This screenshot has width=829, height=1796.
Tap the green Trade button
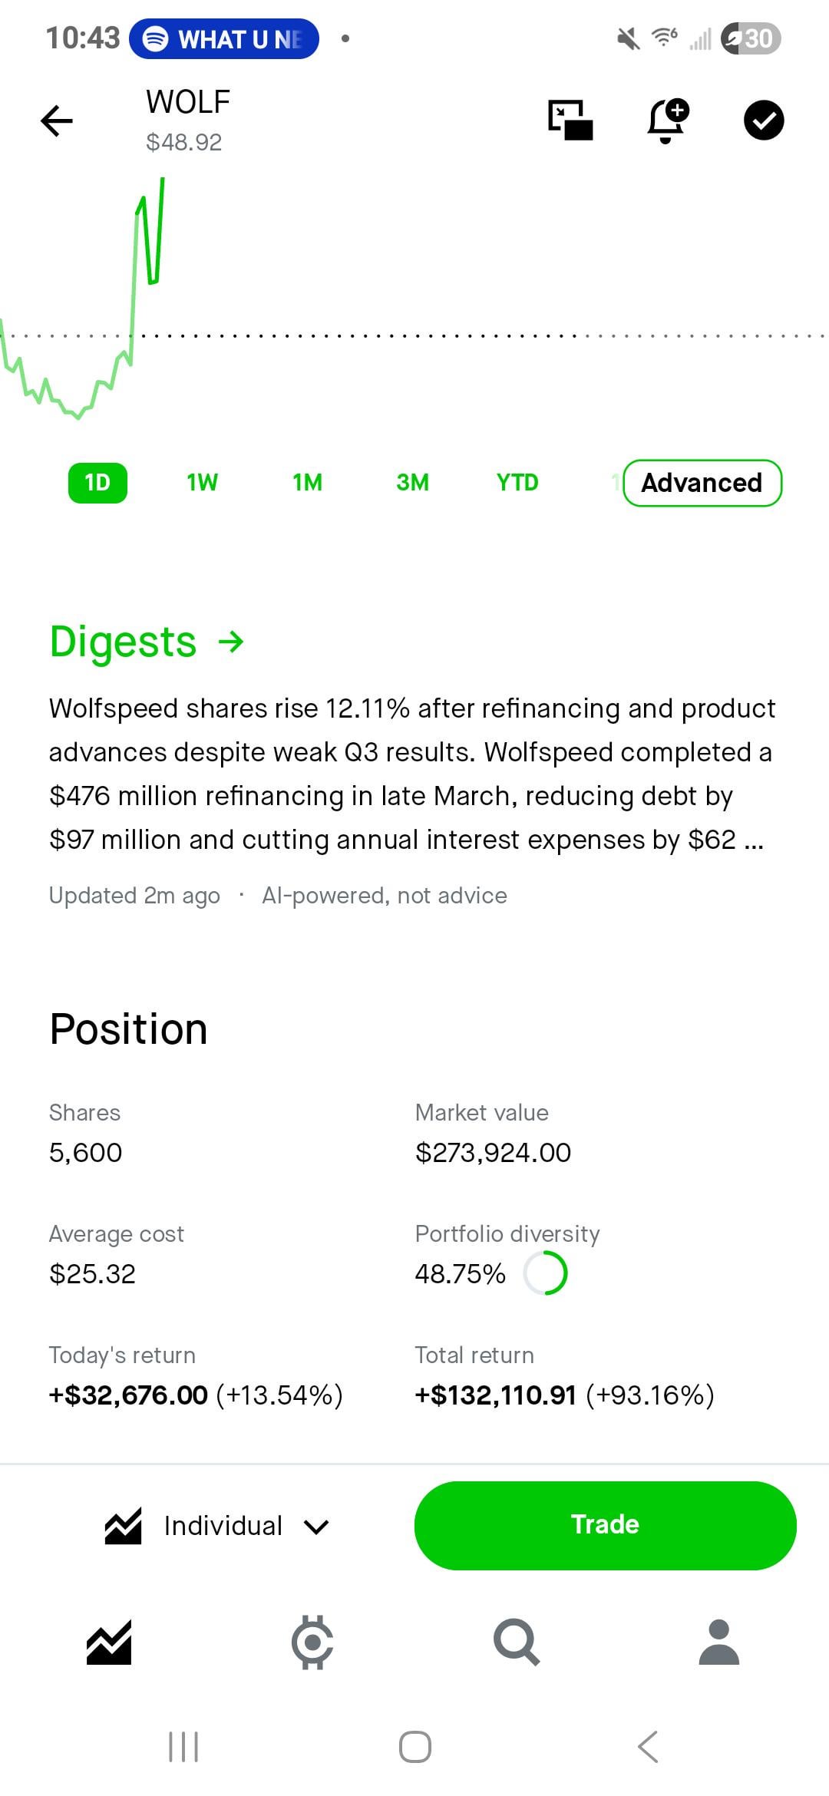[605, 1525]
